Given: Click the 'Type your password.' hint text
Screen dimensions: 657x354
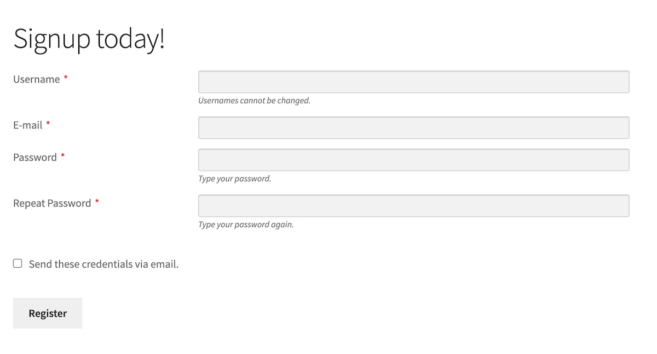Looking at the screenshot, I should 234,179.
